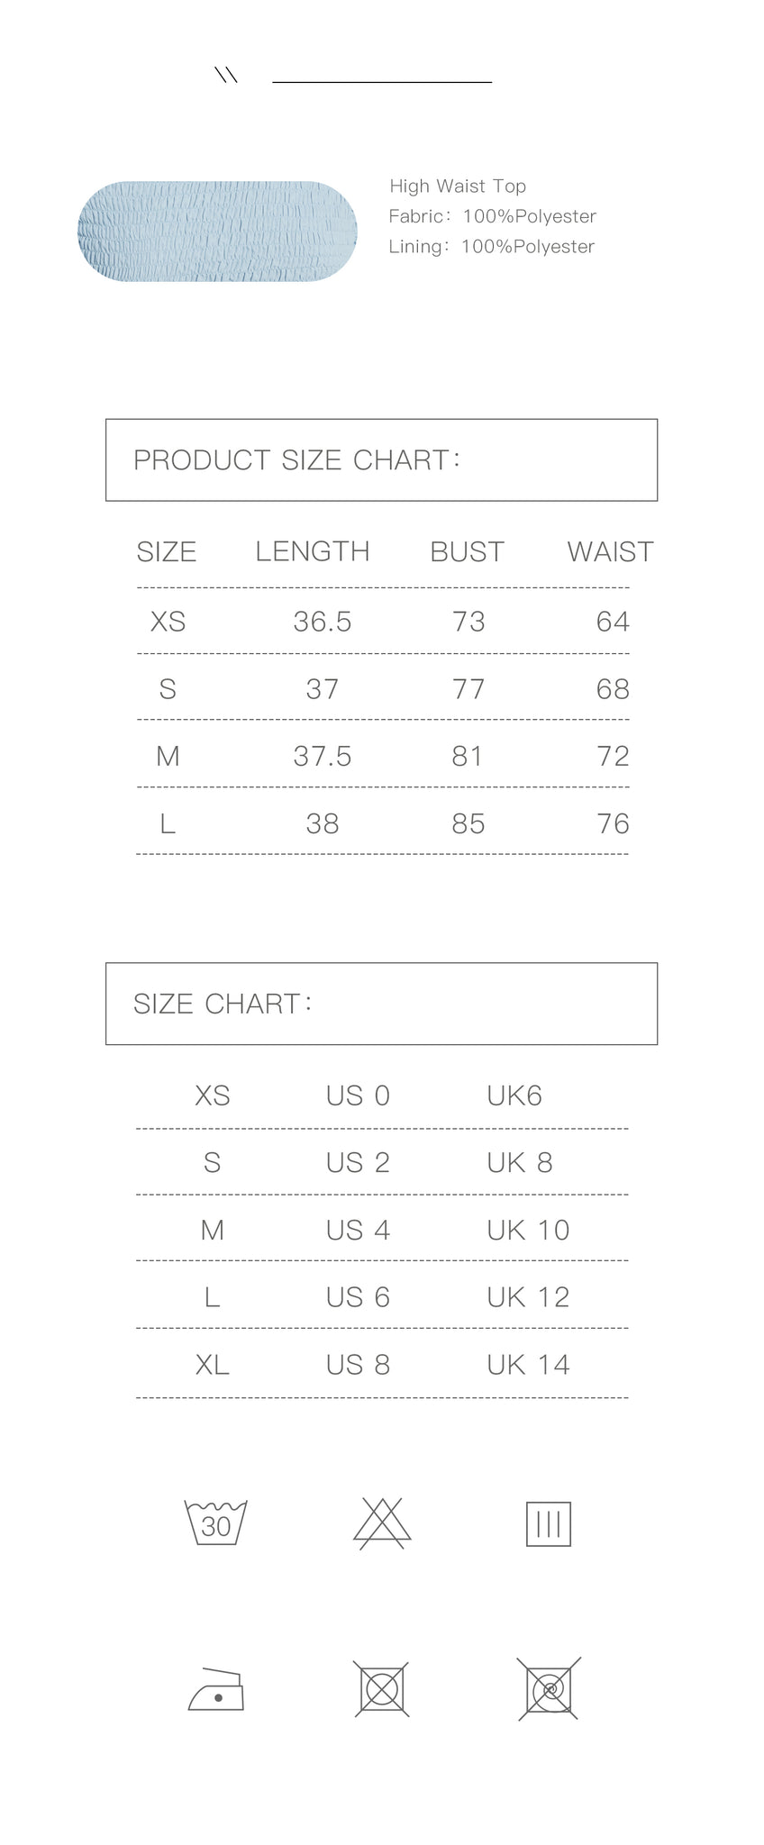764x1845 pixels.
Task: Select the PRODUCT SIZE CHART heading box
Action: pyautogui.click(x=382, y=459)
